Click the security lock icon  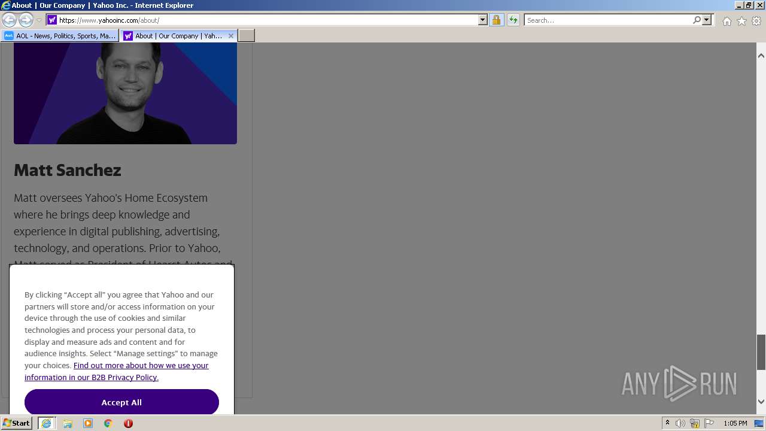tap(496, 20)
